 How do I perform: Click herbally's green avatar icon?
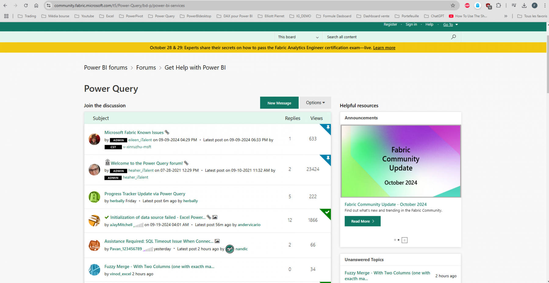click(94, 197)
